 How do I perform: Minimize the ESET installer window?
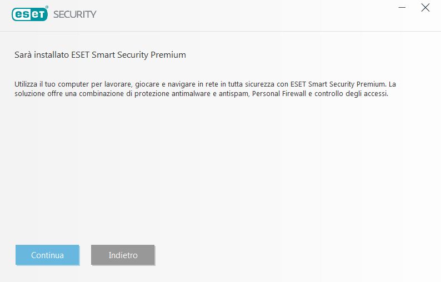pos(403,8)
